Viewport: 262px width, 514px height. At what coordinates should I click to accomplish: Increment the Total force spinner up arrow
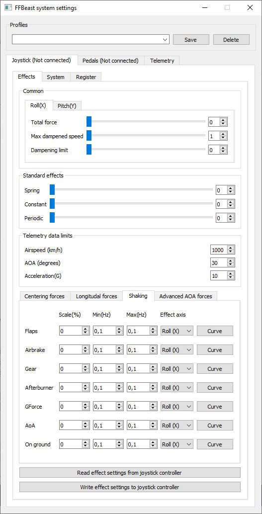pyautogui.click(x=223, y=120)
